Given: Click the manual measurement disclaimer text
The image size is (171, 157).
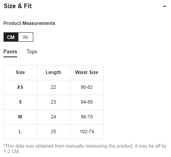Looking at the screenshot, I should tap(85, 149).
